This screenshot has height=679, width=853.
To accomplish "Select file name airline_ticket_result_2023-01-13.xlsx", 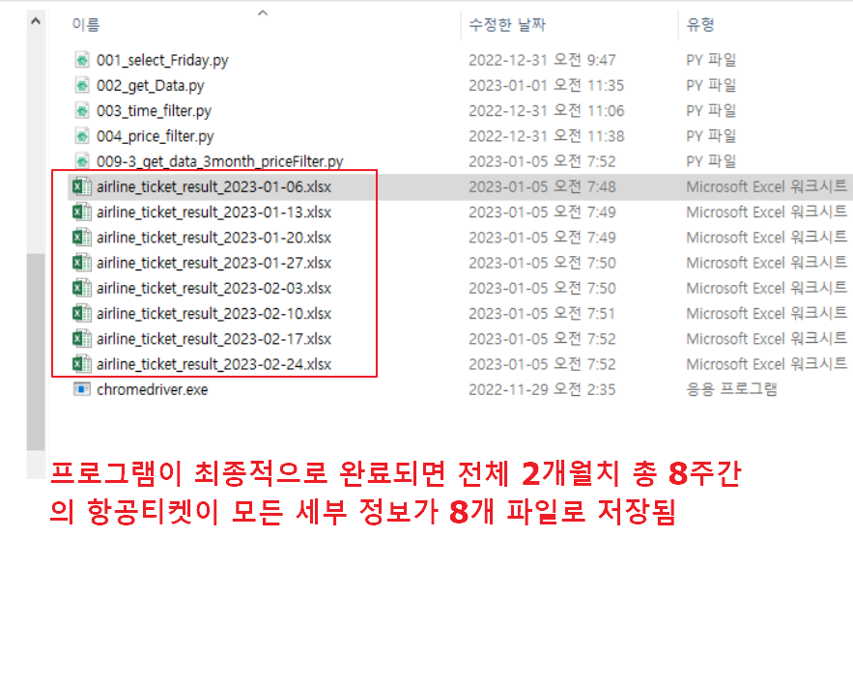I will 213,212.
